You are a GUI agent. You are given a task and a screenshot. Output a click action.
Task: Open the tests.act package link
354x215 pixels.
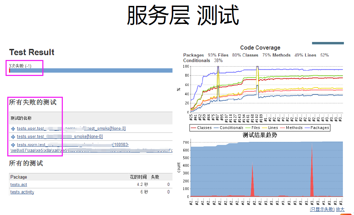(18, 184)
